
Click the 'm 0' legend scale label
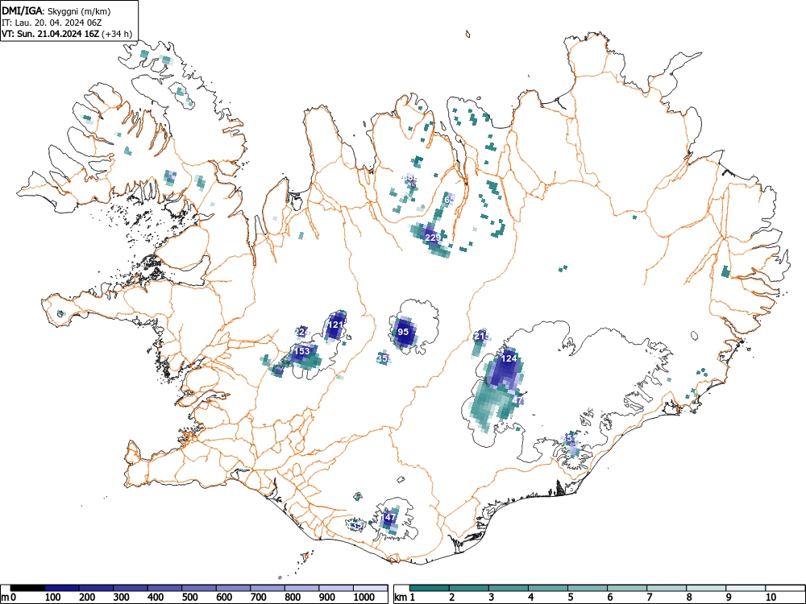[9, 598]
